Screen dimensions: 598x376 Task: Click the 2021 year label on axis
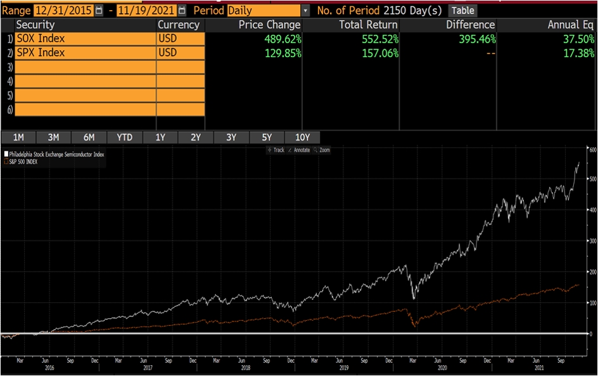(x=539, y=368)
